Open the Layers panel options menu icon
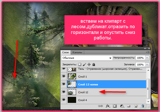160x112 pixels. (148, 52)
